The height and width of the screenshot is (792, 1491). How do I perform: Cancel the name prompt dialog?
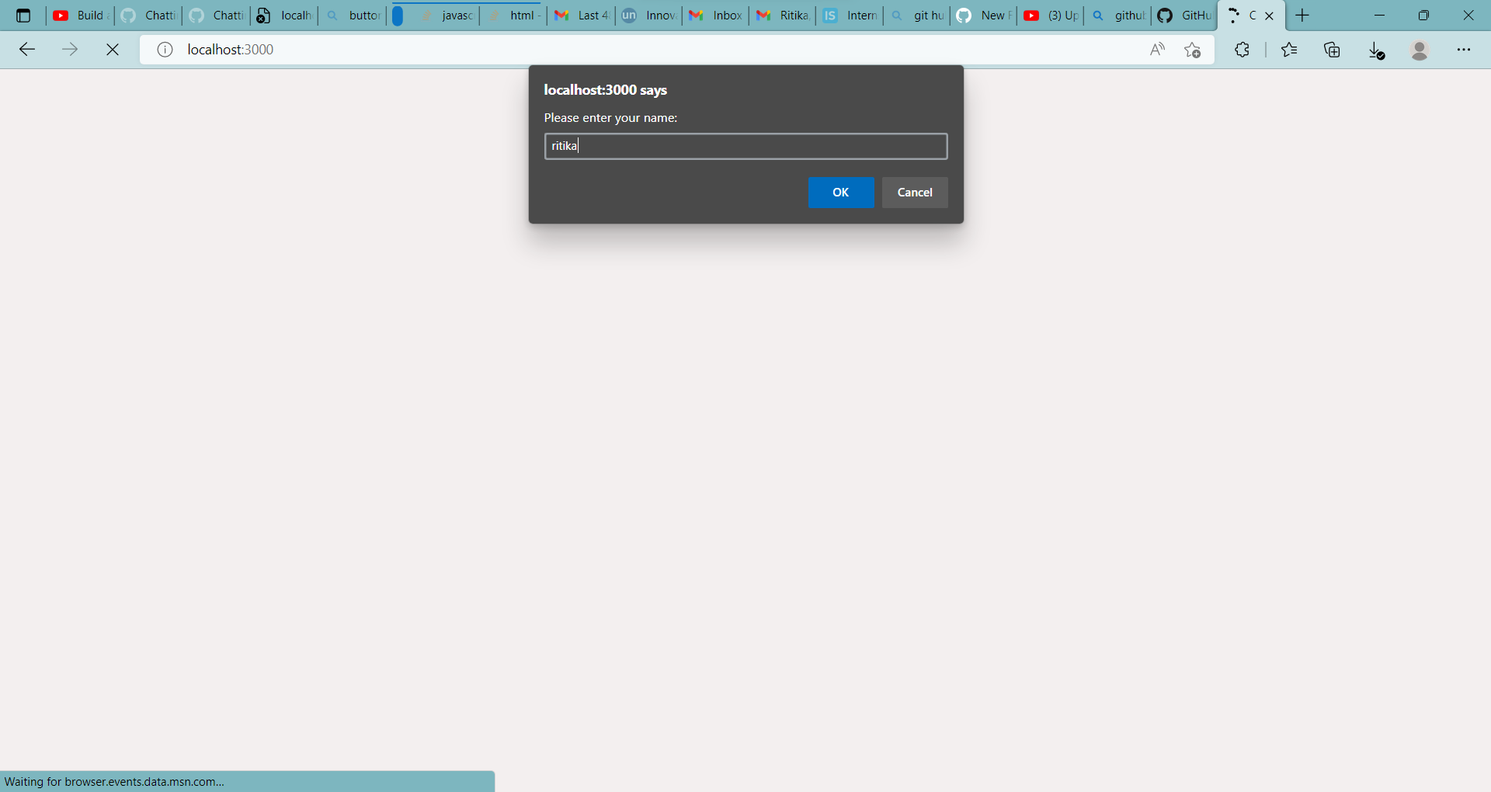coord(915,193)
